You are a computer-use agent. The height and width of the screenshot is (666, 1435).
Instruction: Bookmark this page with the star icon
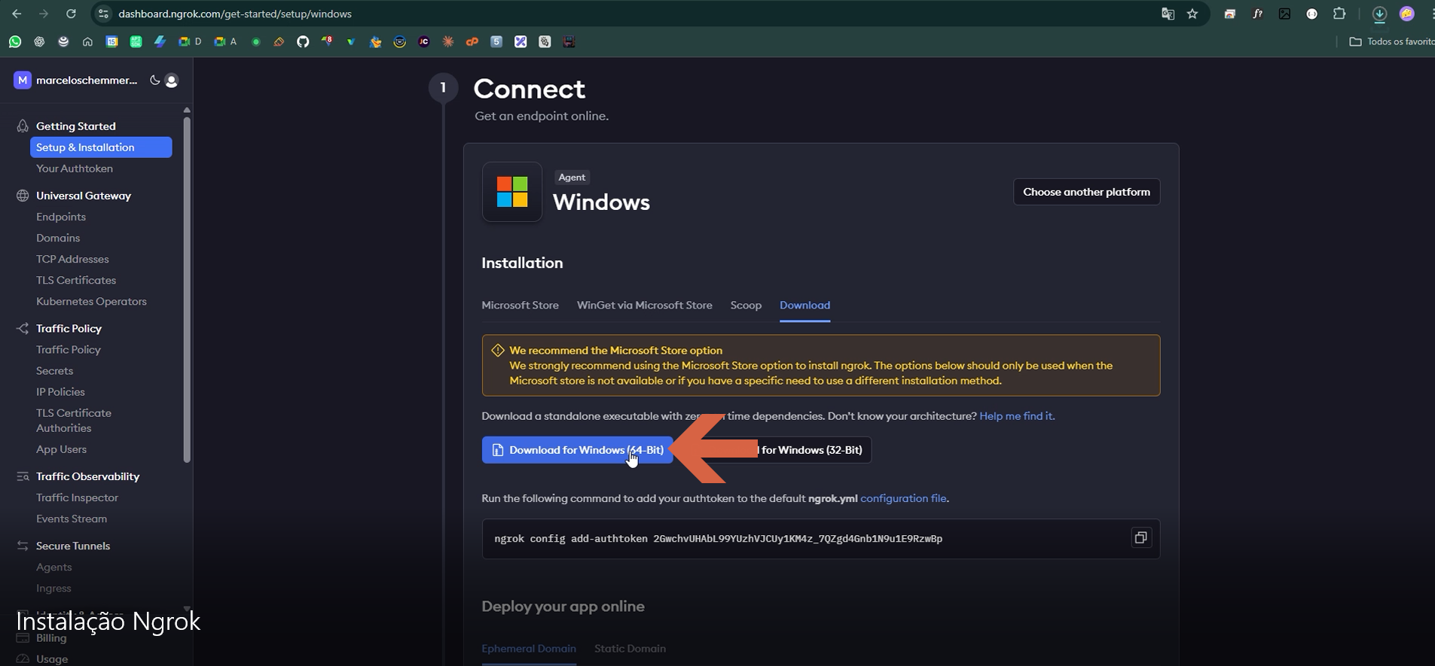point(1192,14)
